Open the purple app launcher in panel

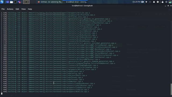click(19, 2)
